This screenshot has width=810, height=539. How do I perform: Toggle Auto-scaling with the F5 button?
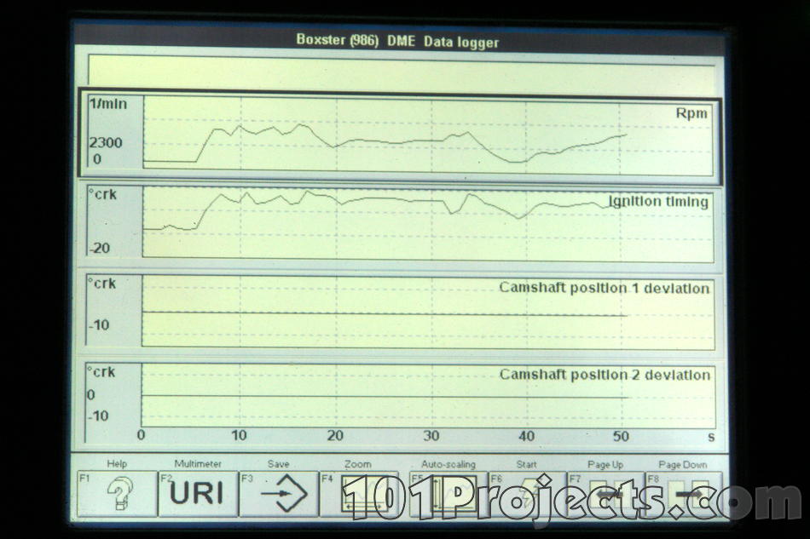[x=448, y=493]
